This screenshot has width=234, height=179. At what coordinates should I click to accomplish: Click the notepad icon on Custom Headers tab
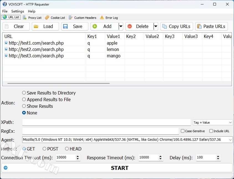[70, 18]
